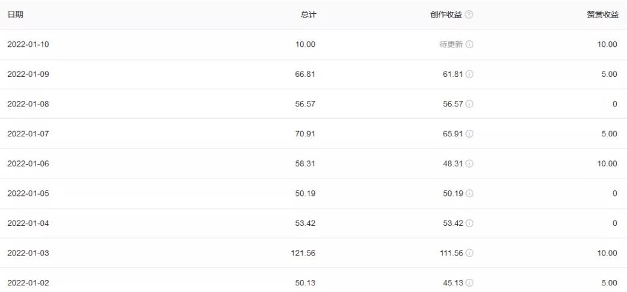Click the 赞赏收益 column header

click(602, 14)
